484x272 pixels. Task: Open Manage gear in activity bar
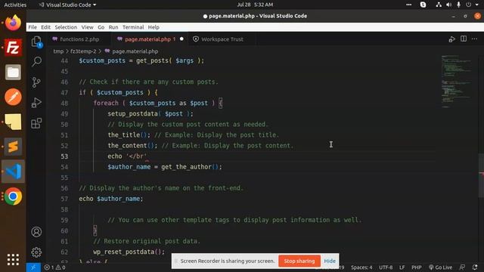(36, 252)
